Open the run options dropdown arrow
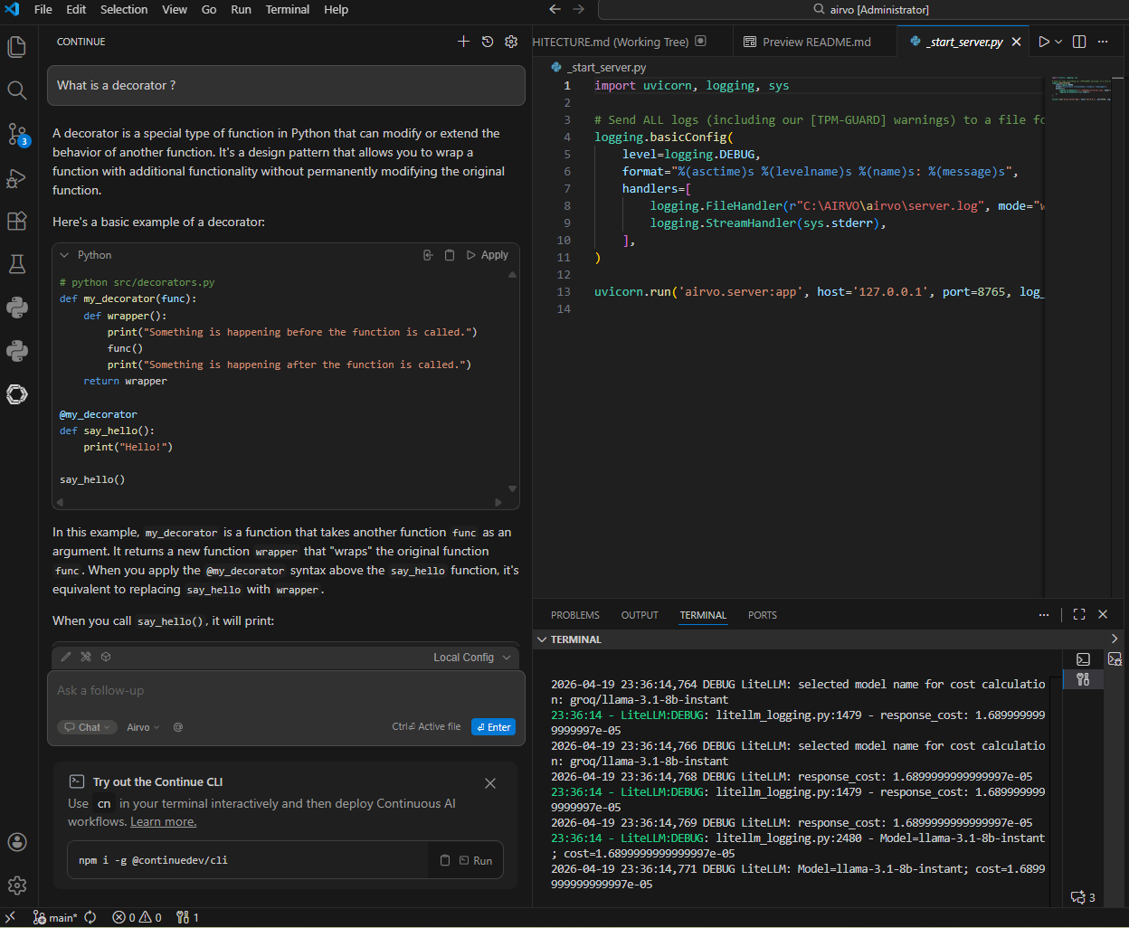The width and height of the screenshot is (1129, 928). click(x=1058, y=42)
